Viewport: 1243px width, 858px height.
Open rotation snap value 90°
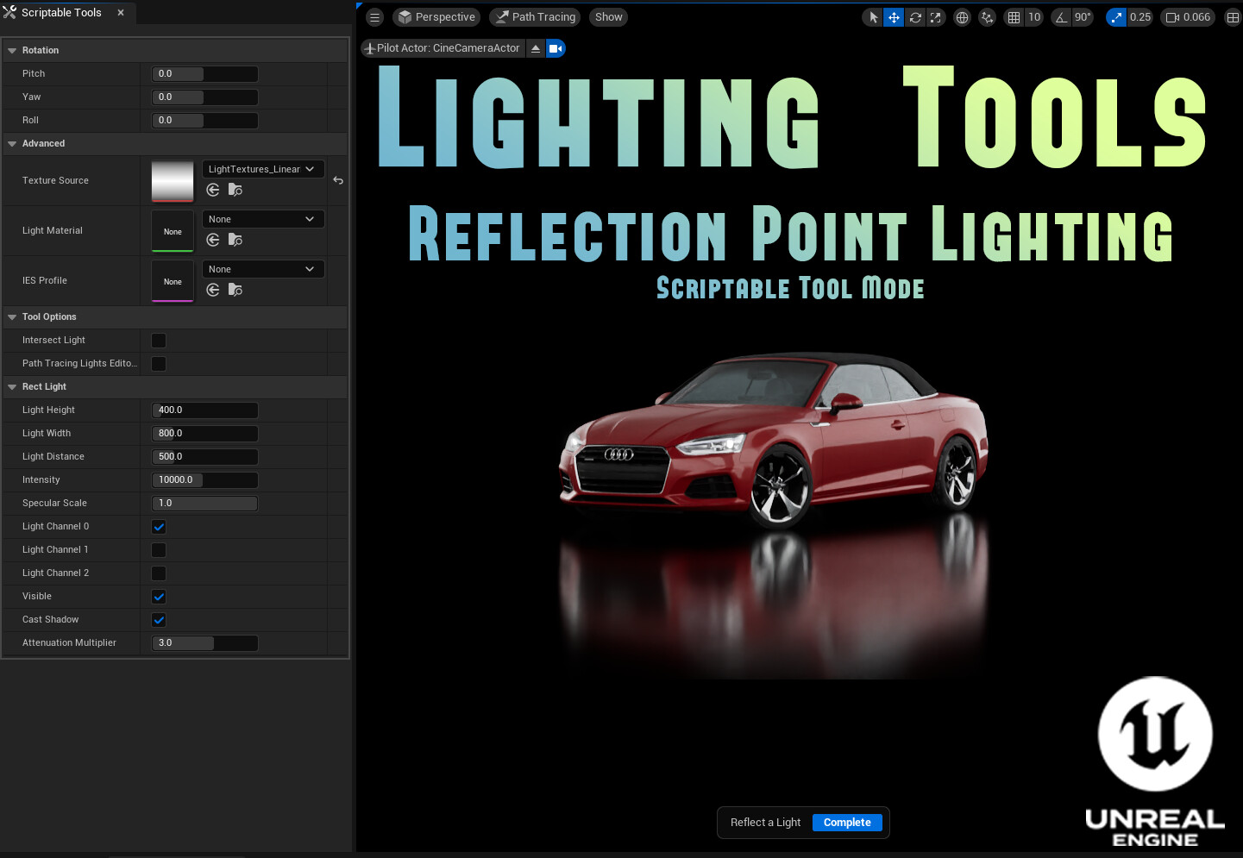point(1083,17)
